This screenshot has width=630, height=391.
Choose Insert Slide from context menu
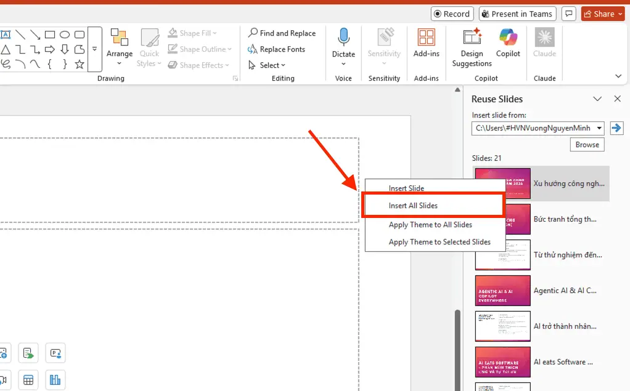pos(435,188)
